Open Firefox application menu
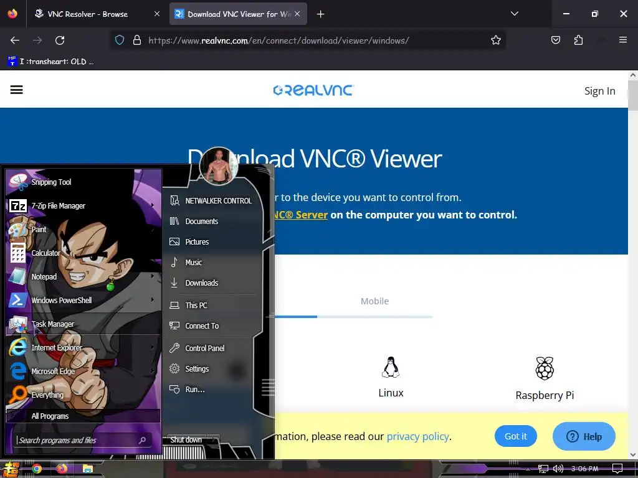 tap(622, 40)
